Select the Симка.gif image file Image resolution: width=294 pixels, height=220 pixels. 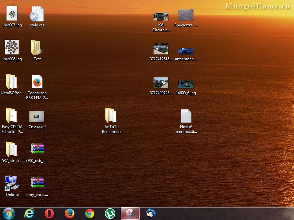click(37, 117)
